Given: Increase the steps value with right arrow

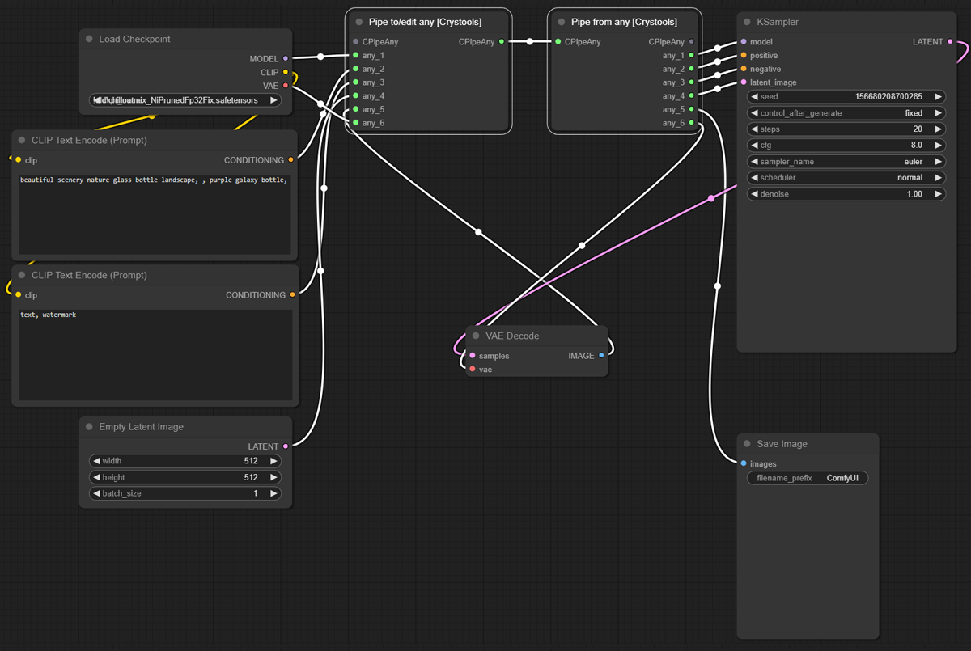Looking at the screenshot, I should point(938,129).
